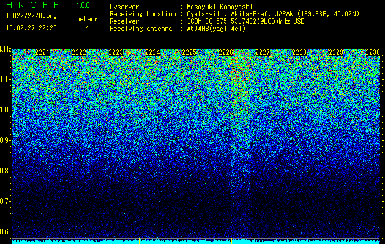
Task: Select the meteor count value 4
Action: point(87,28)
